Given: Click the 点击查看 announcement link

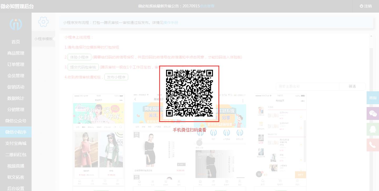Looking at the screenshot, I should tap(207, 6).
